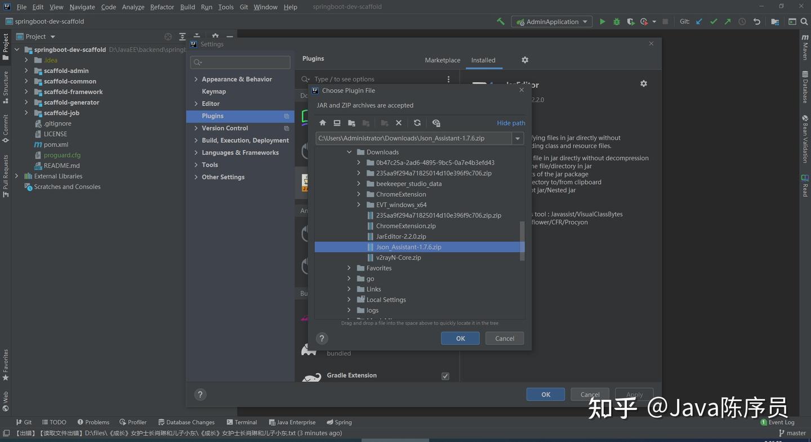Switch to the Marketplace tab

(x=442, y=60)
